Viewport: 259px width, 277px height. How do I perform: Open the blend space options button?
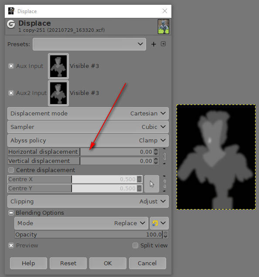[159, 223]
